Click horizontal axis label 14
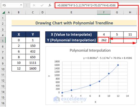Screen dimensions: 140x107 coord(127,96)
